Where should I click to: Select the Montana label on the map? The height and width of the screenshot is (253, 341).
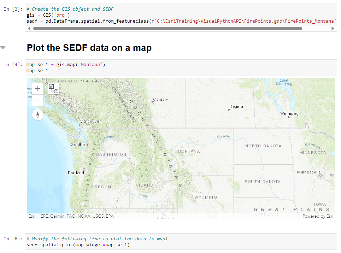click(189, 151)
